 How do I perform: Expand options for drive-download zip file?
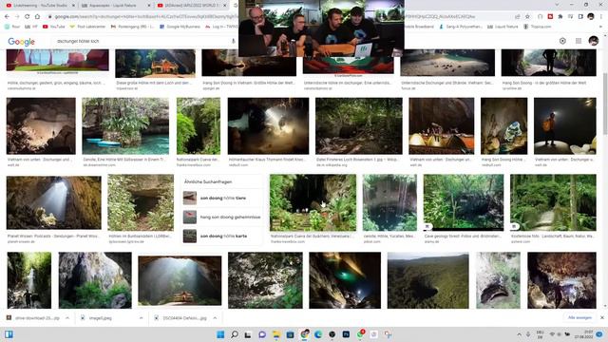click(67, 318)
